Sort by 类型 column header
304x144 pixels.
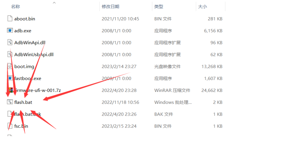tap(159, 7)
